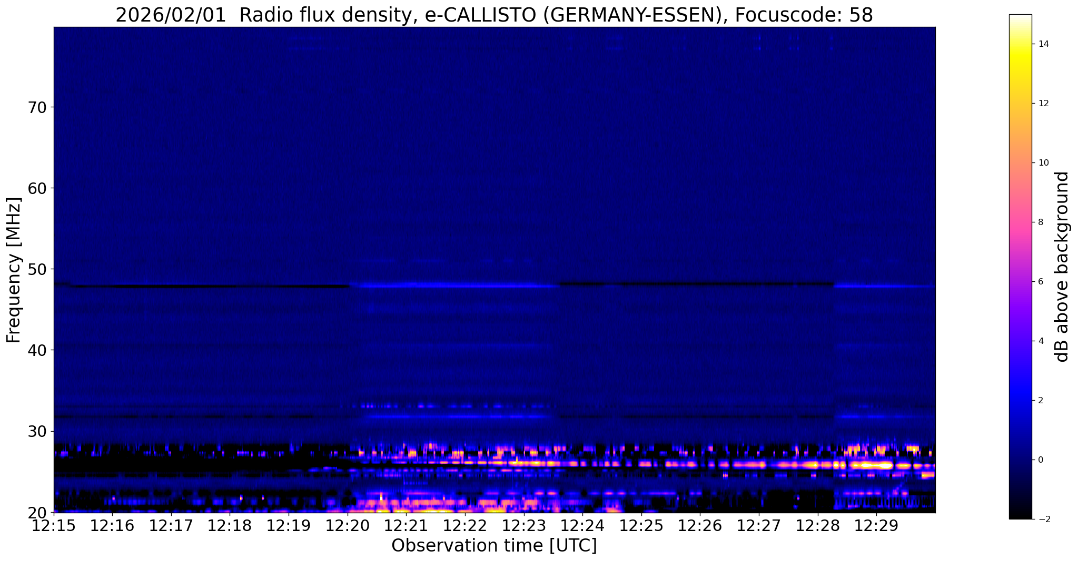The width and height of the screenshot is (1078, 561).
Task: Click the 12:21 time tick label
Action: click(406, 525)
